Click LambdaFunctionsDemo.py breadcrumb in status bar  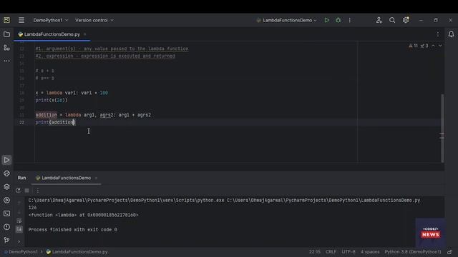pos(77,252)
